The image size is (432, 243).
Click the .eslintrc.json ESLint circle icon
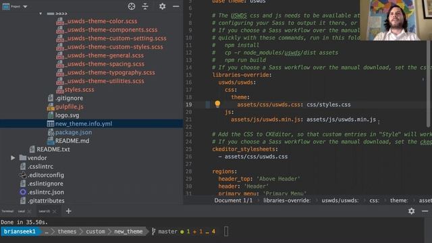click(x=23, y=192)
